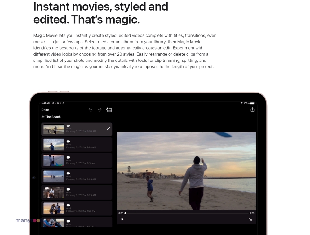Expand the video preview to fullscreen

point(250,219)
